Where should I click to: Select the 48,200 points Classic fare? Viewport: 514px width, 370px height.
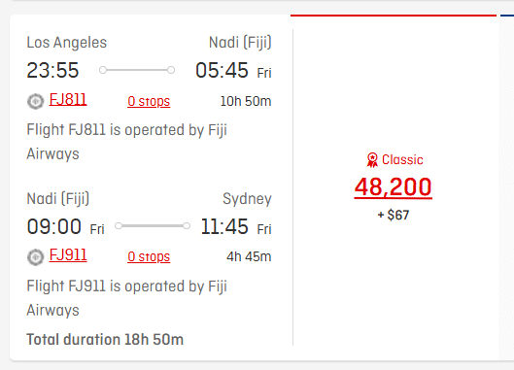pos(394,187)
